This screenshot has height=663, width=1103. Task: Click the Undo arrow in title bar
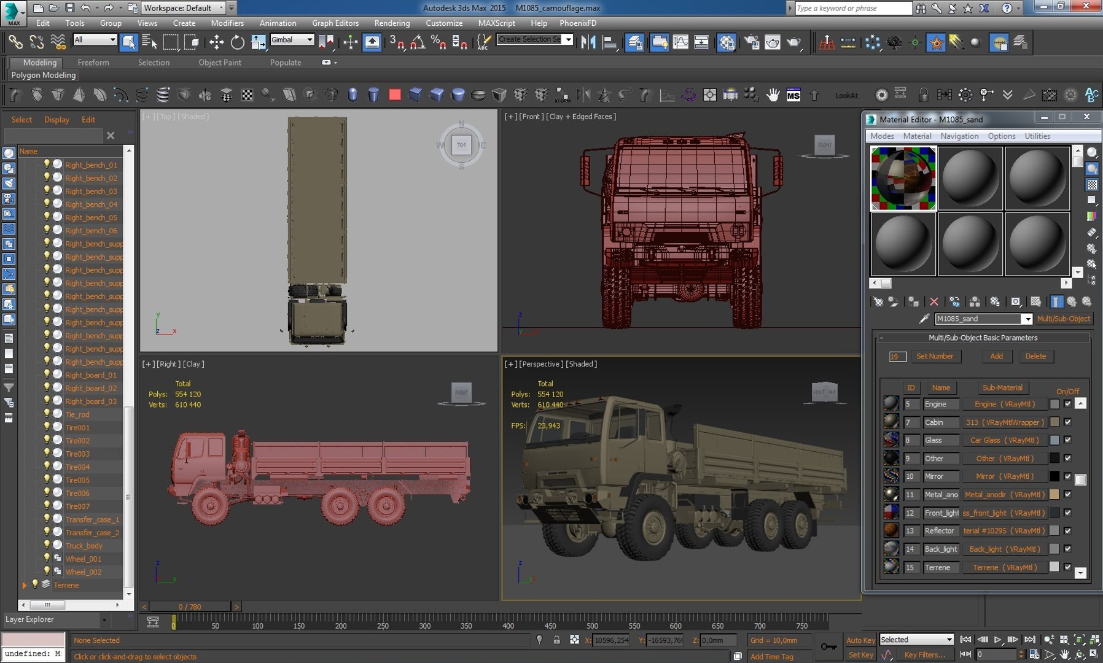pyautogui.click(x=85, y=8)
